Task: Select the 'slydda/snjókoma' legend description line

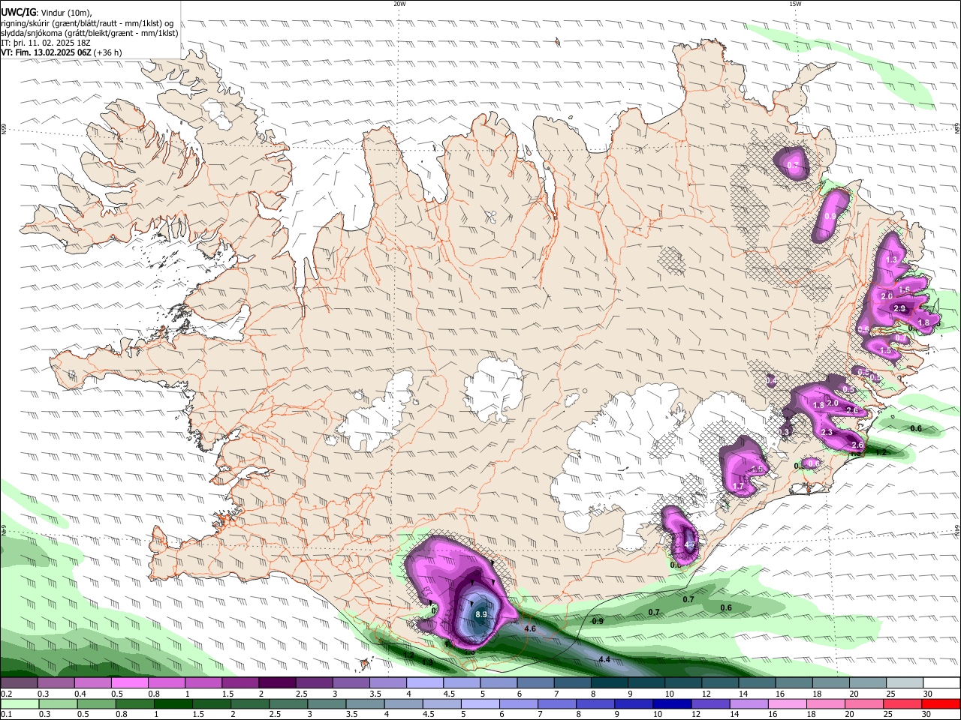Action: pos(89,33)
